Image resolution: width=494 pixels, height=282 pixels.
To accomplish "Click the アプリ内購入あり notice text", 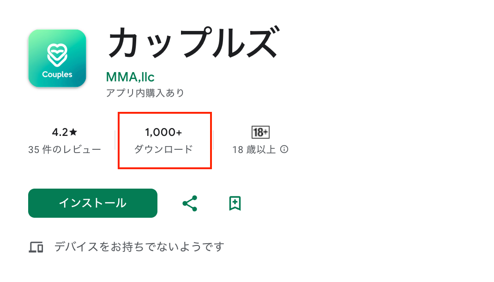I will [145, 93].
